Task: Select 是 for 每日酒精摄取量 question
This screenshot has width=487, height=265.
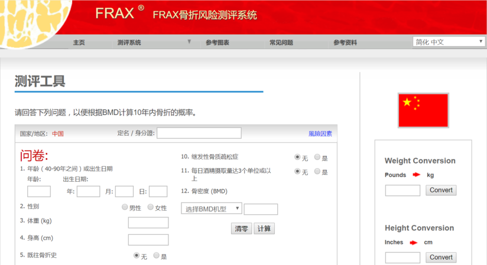Action: pyautogui.click(x=317, y=171)
